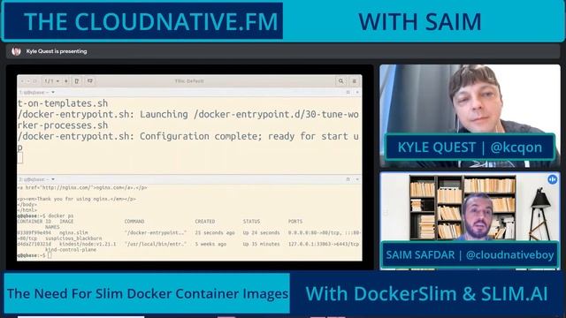Viewport: 566px width, 318px height.
Task: Click the kindest/node:v1.21.1 image name
Action: pyautogui.click(x=88, y=244)
